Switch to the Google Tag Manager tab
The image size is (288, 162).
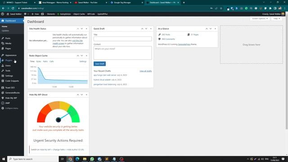click(126, 3)
